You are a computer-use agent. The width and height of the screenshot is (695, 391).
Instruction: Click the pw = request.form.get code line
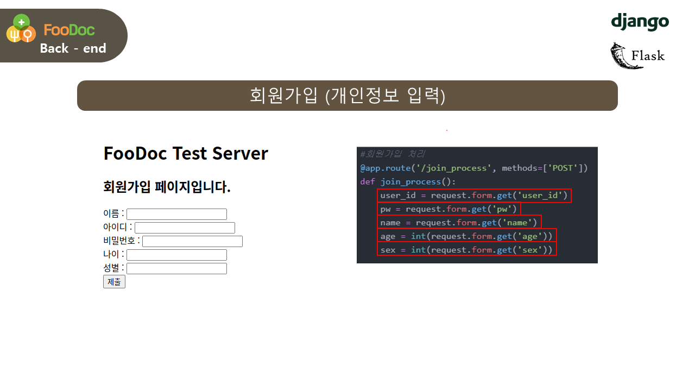(x=448, y=209)
